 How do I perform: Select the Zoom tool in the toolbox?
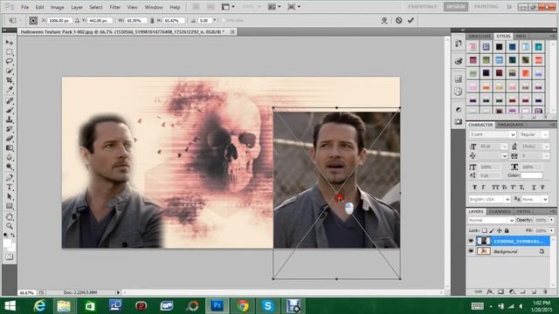[x=10, y=226]
